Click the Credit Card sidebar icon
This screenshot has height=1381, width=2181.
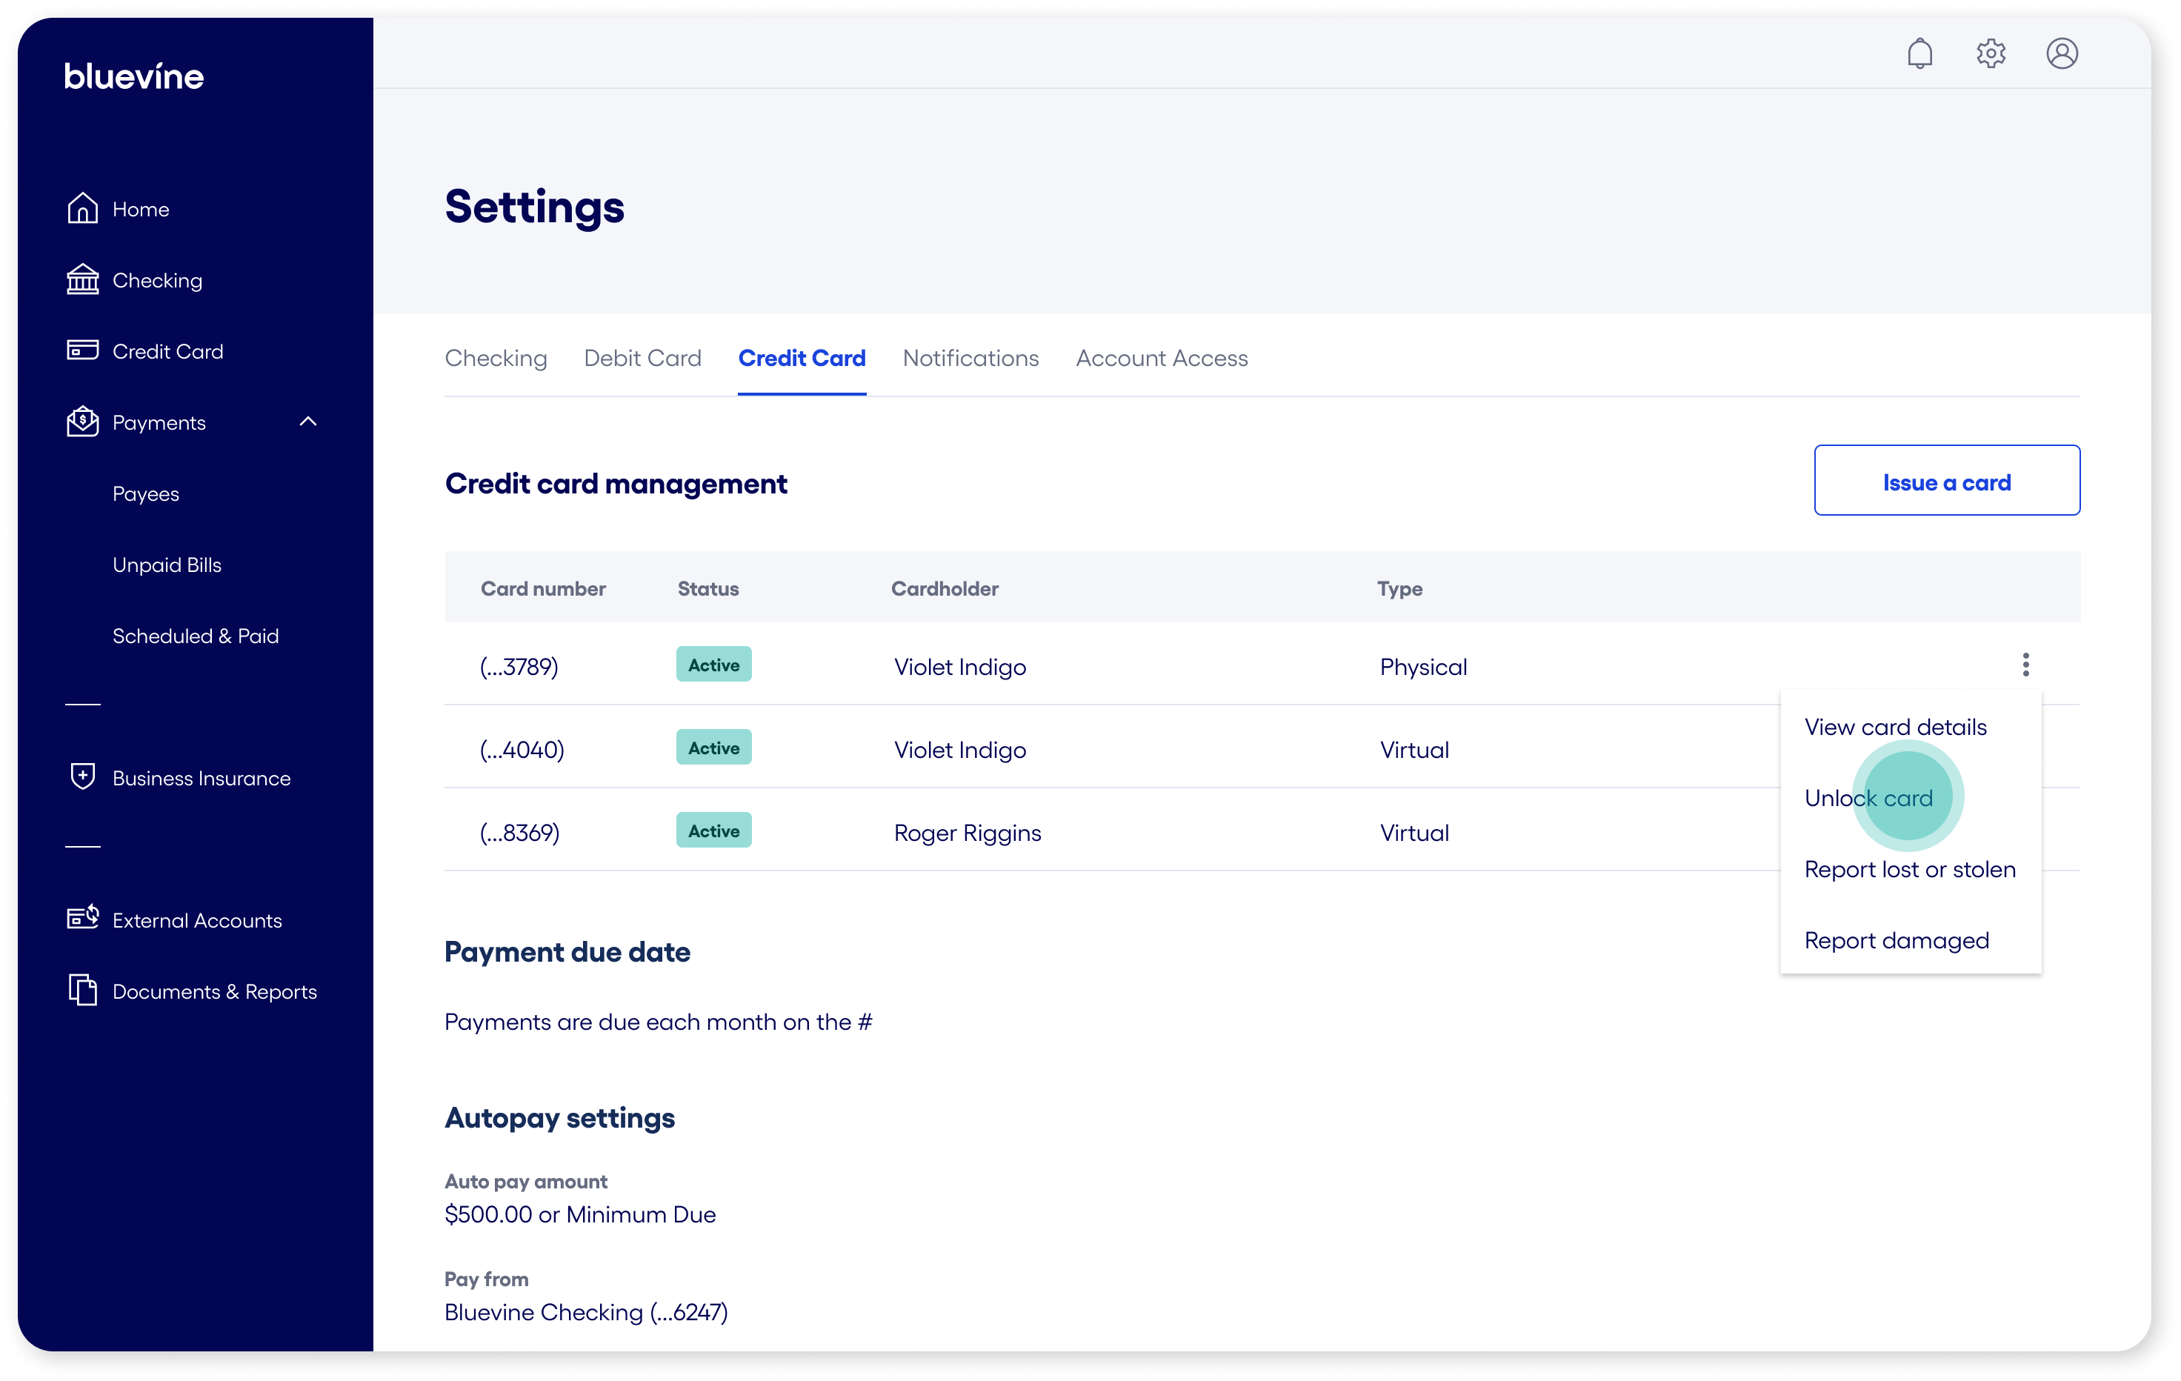(x=82, y=350)
